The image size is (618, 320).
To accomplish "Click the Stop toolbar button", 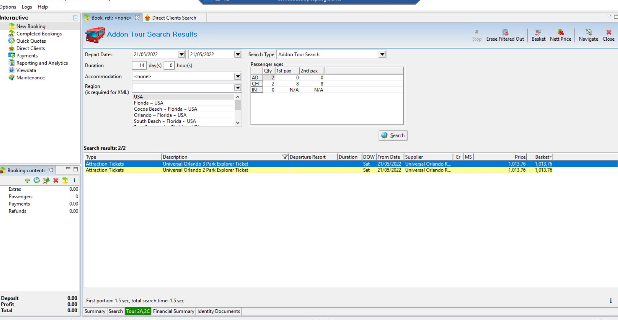I will click(x=477, y=35).
